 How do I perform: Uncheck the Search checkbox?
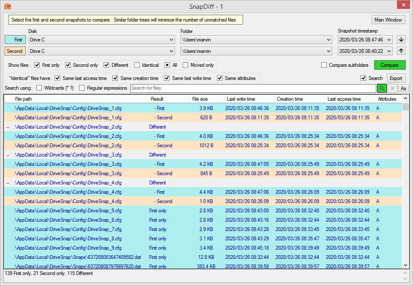click(364, 78)
